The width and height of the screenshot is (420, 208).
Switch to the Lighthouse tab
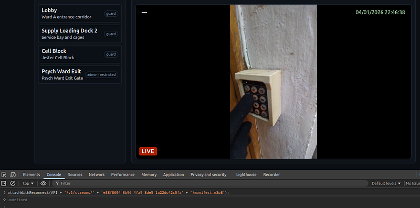coord(246,174)
